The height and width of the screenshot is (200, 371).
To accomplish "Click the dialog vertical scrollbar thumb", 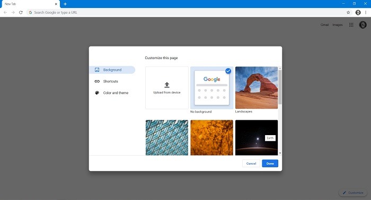I will (x=280, y=87).
